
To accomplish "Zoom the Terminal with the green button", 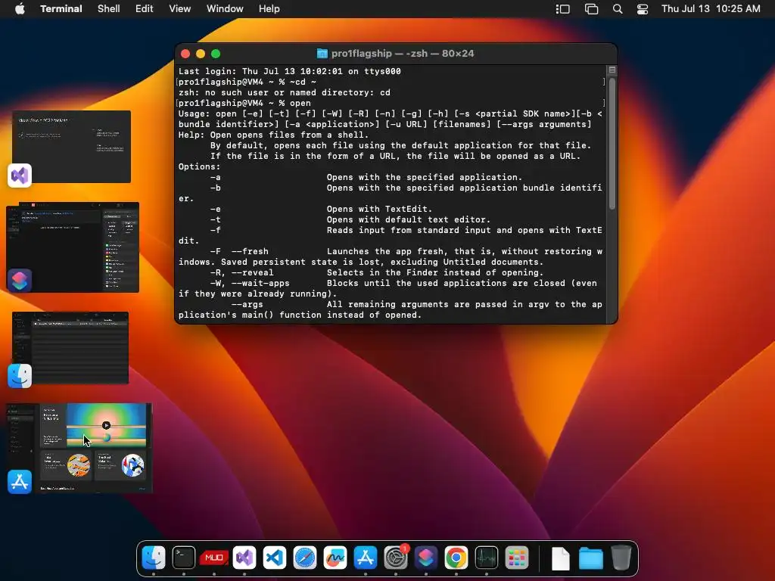I will point(216,54).
